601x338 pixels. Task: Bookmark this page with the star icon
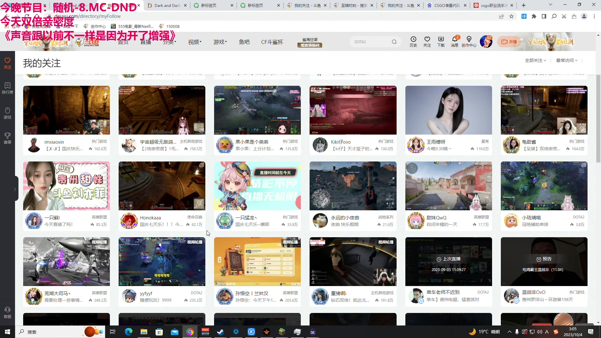[x=512, y=16]
